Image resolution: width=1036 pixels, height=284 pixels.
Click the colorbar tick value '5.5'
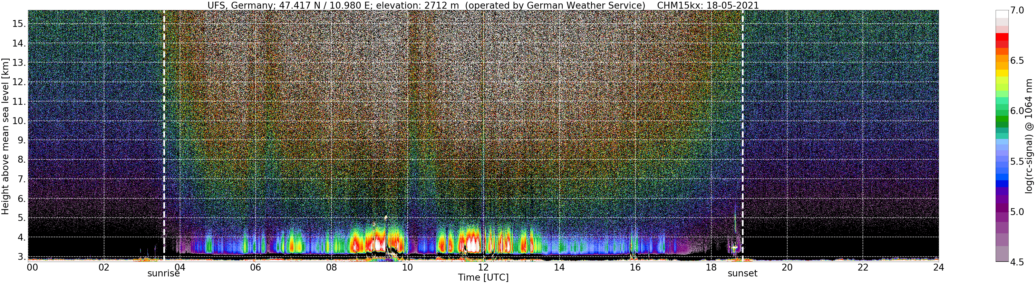pyautogui.click(x=1017, y=162)
